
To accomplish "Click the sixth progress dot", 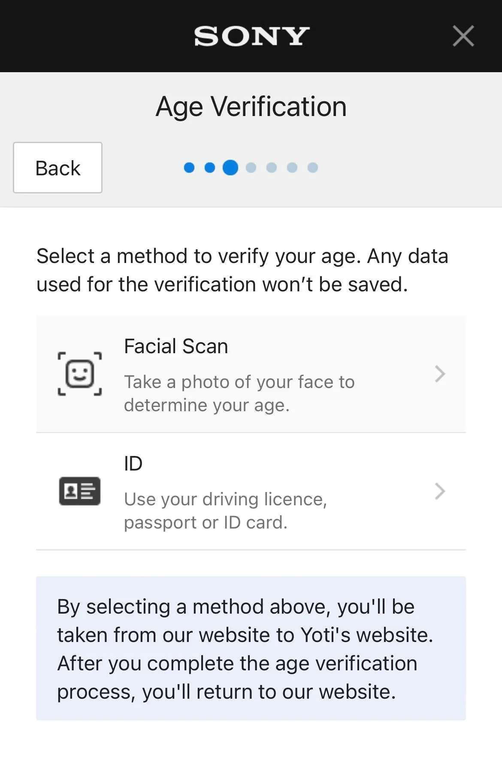I will (x=292, y=168).
